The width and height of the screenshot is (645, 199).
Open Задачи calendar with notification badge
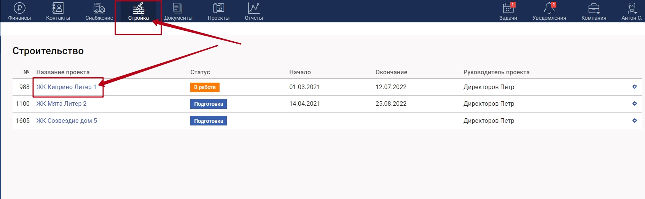pos(508,8)
